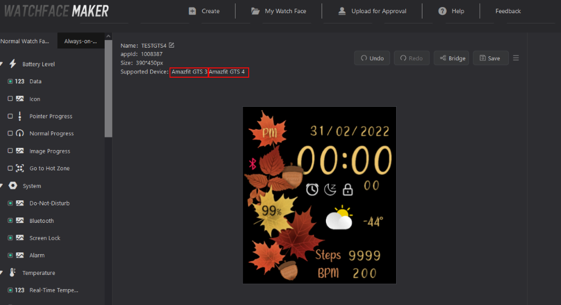Image resolution: width=561 pixels, height=305 pixels.
Task: Click the Amazfit GTS 3 device label
Action: (189, 72)
